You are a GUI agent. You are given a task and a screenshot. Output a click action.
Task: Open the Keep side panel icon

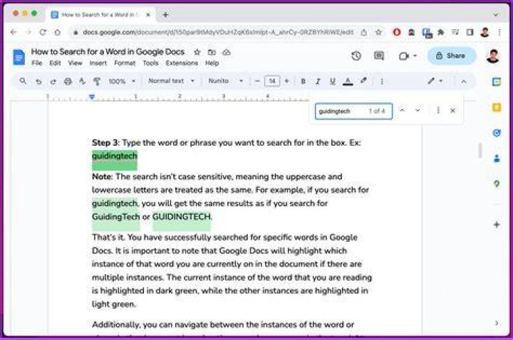click(x=497, y=107)
